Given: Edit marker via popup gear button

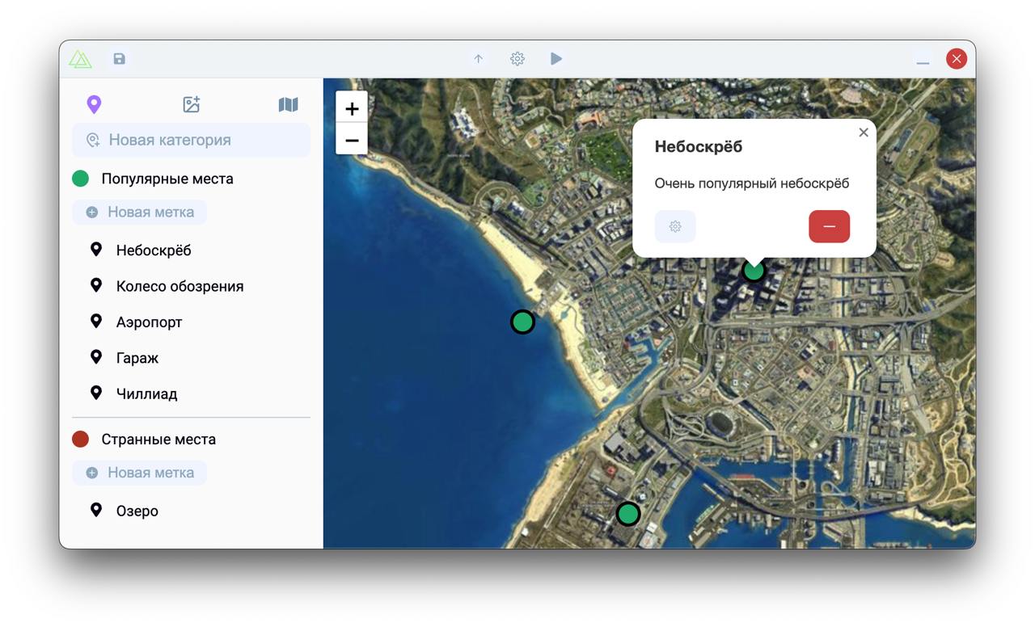Looking at the screenshot, I should pyautogui.click(x=675, y=226).
